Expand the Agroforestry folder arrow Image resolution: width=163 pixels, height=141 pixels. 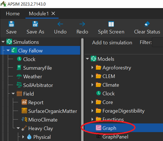[92, 67]
